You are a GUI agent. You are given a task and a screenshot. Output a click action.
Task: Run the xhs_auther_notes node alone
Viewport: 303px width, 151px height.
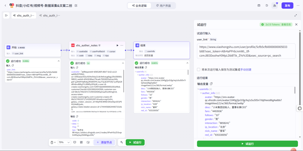point(117,45)
